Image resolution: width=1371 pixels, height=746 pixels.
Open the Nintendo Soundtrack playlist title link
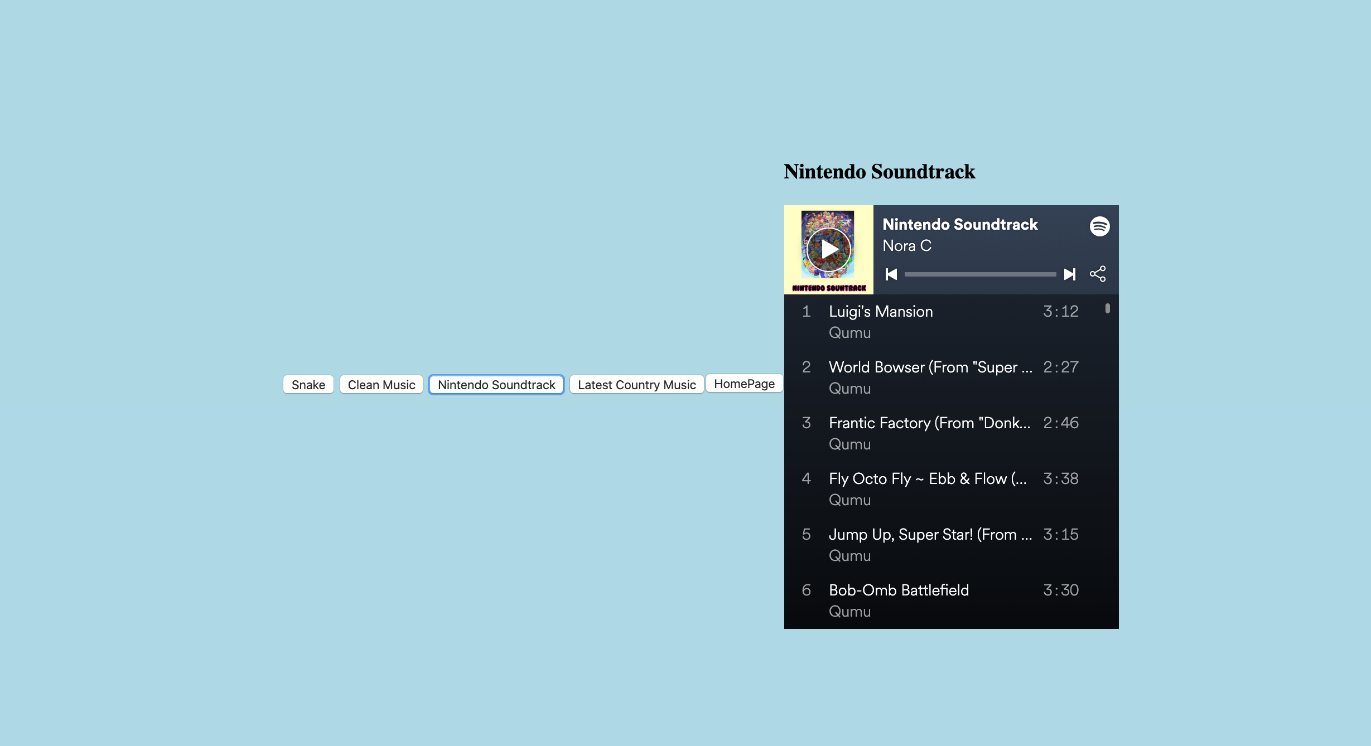[959, 224]
